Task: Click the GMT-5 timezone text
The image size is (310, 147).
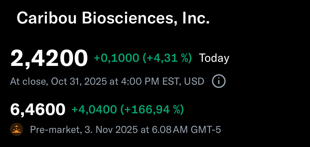Action: tap(205, 130)
